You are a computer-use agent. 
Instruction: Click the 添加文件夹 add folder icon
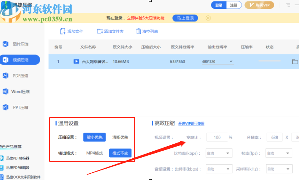100,31
